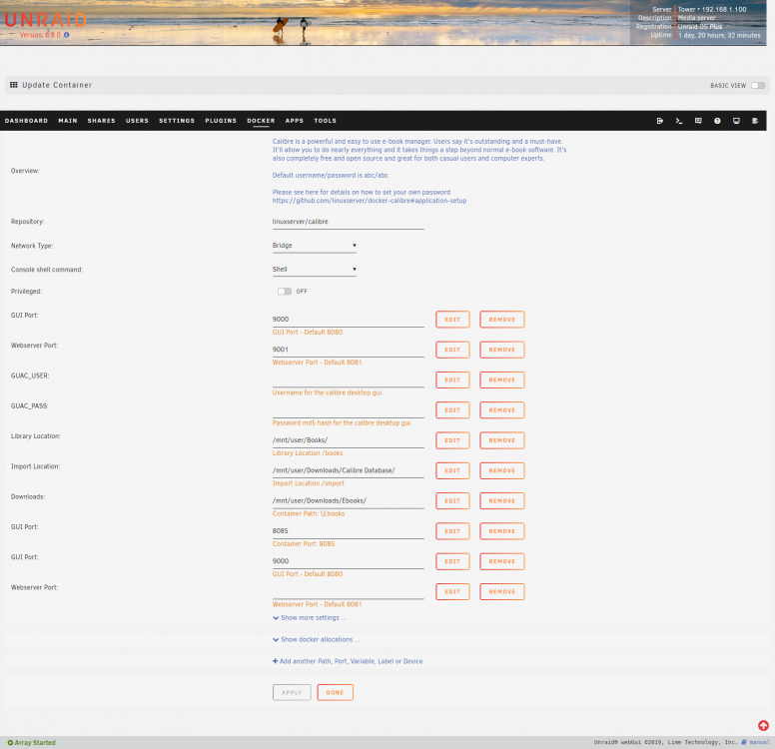Click Edit for GUAC_PASS

point(452,409)
